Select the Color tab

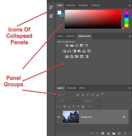click(x=60, y=5)
